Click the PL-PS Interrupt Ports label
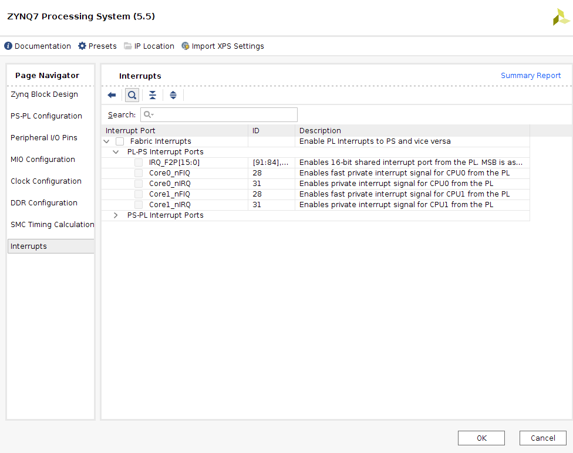The height and width of the screenshot is (453, 573). coord(165,152)
